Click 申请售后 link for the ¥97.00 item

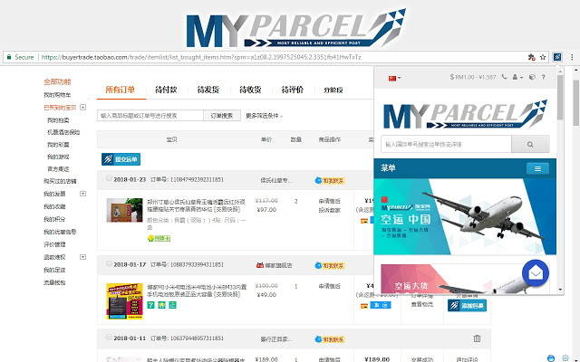coord(330,201)
